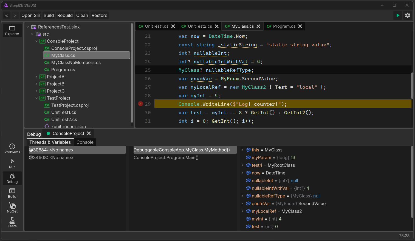Image resolution: width=415 pixels, height=241 pixels.
Task: Select ConsoleProject.Program.Main() stack frame
Action: (185, 157)
